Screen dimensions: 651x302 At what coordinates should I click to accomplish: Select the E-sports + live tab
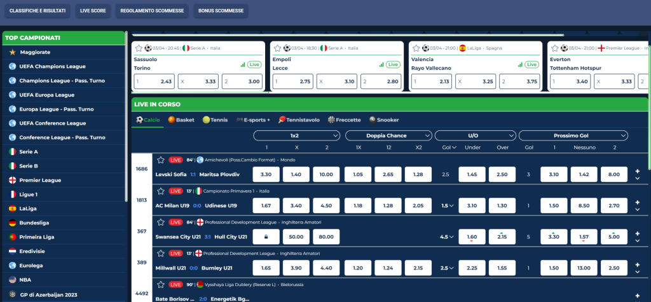[x=253, y=120]
